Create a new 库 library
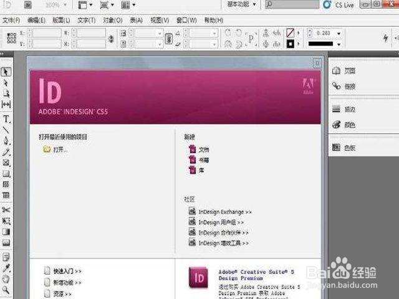 click(x=196, y=170)
